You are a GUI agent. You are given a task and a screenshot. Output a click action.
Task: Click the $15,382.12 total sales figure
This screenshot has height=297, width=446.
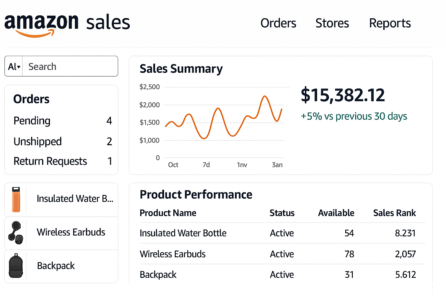343,95
